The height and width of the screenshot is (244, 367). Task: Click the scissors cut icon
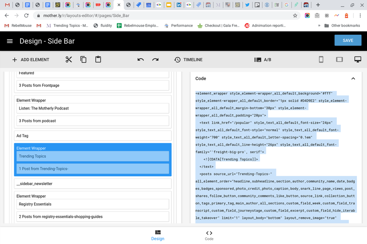click(x=69, y=60)
